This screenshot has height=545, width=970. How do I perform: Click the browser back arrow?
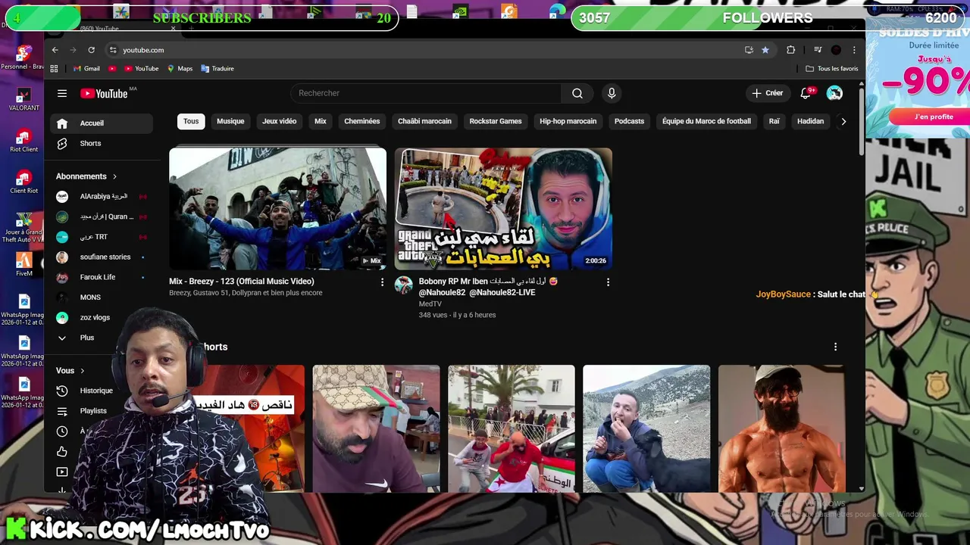(x=55, y=50)
